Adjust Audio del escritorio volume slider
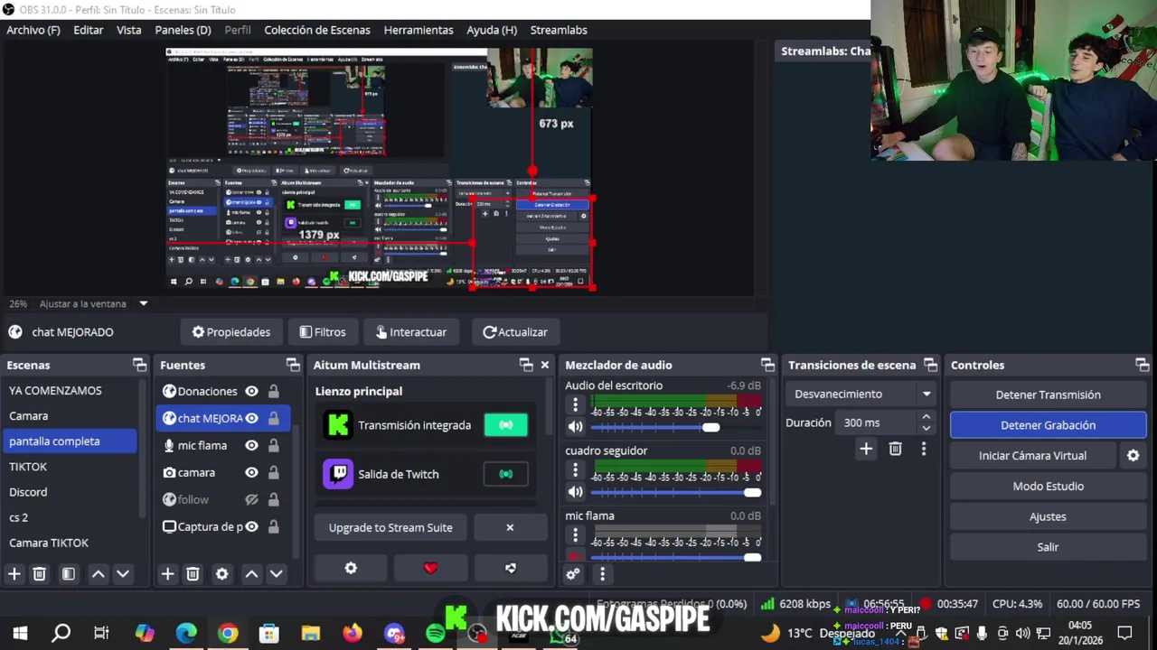This screenshot has height=650, width=1157. (675, 428)
